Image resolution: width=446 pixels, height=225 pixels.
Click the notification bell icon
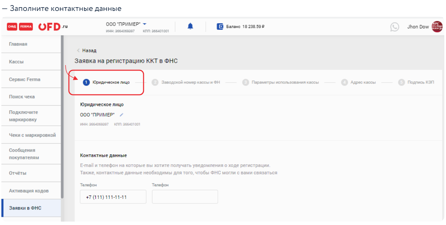[x=190, y=26]
